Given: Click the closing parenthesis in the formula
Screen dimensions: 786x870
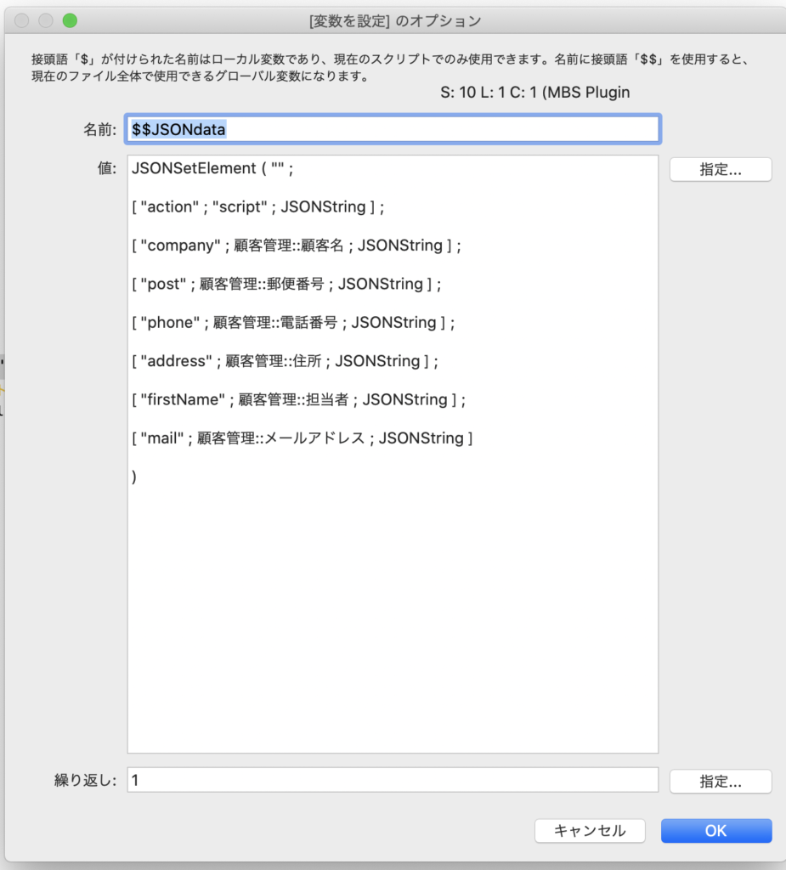Looking at the screenshot, I should tap(135, 477).
